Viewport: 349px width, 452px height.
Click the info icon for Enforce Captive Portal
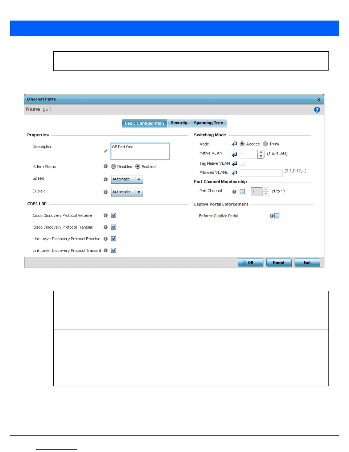271,216
